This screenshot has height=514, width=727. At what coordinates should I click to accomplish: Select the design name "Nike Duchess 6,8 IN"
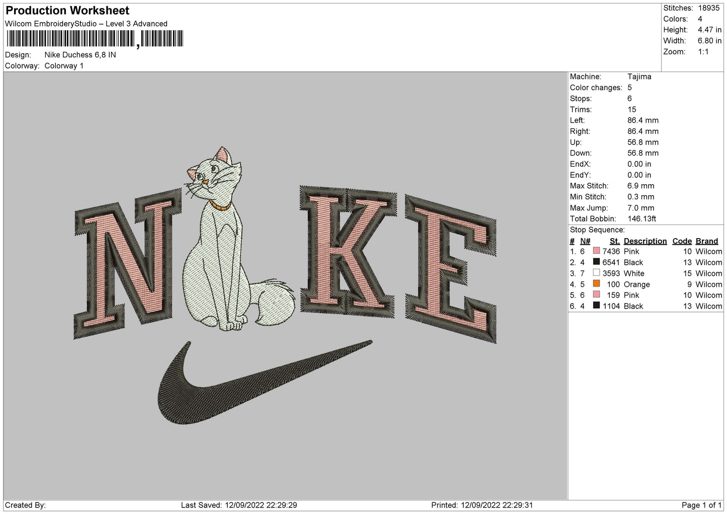80,55
